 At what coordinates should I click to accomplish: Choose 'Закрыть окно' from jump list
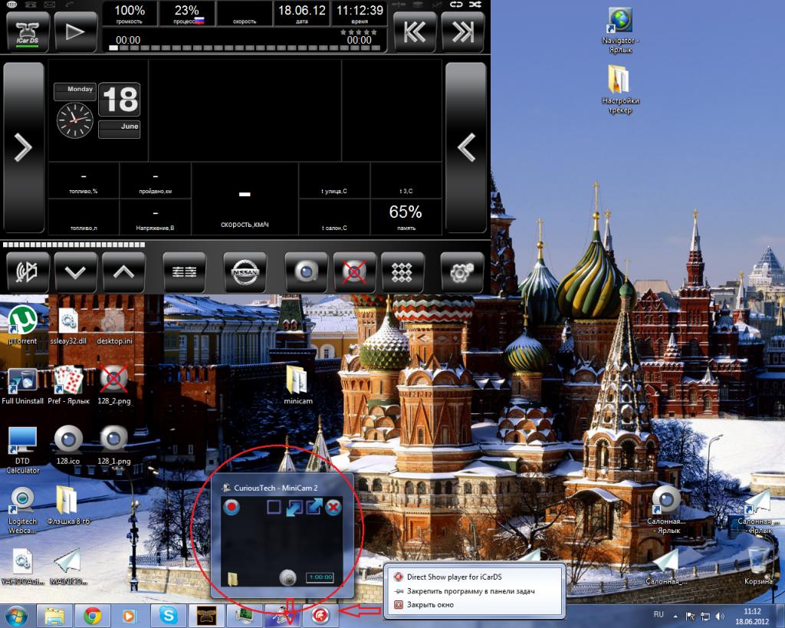point(429,604)
